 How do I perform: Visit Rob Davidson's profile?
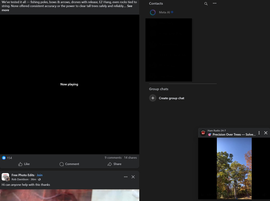click(20, 179)
